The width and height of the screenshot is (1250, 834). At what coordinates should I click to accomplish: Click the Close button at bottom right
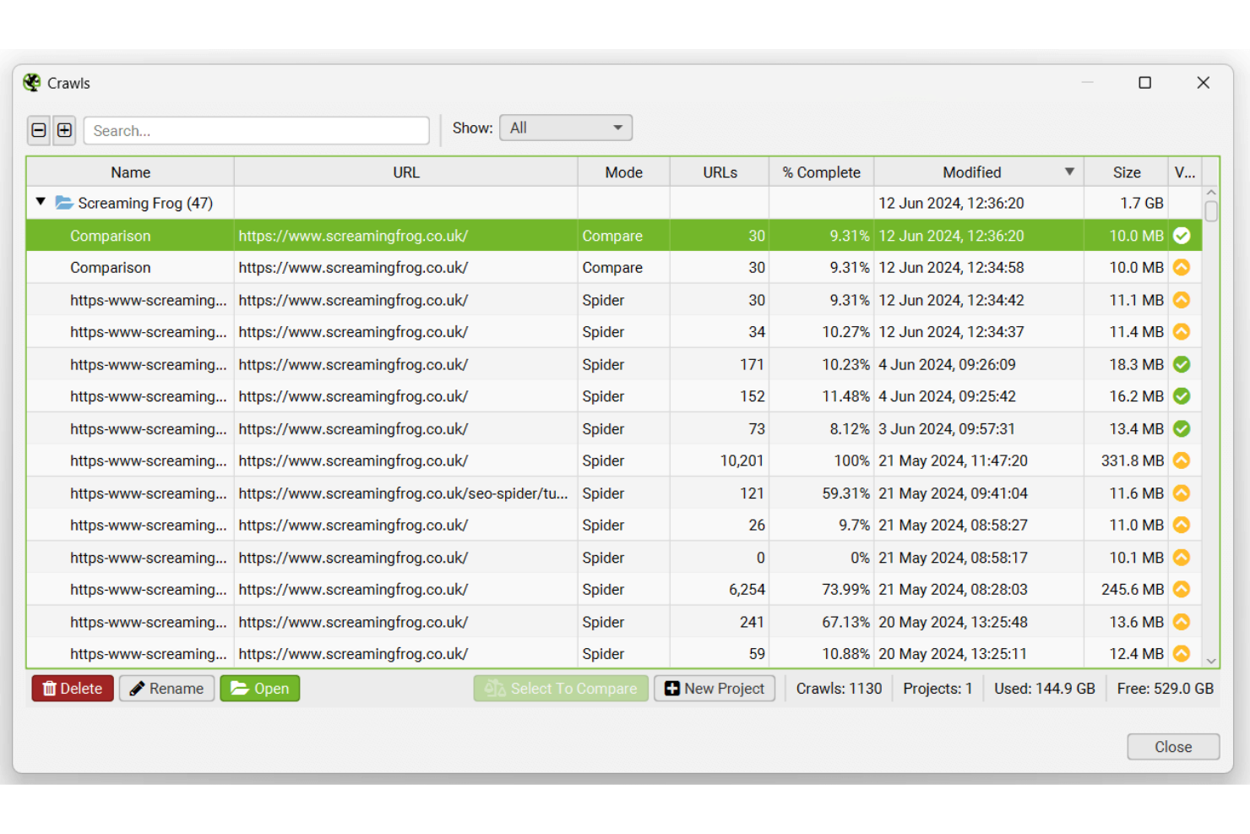point(1173,747)
